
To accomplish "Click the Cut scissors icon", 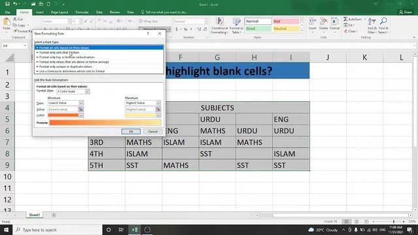I will [15, 19].
